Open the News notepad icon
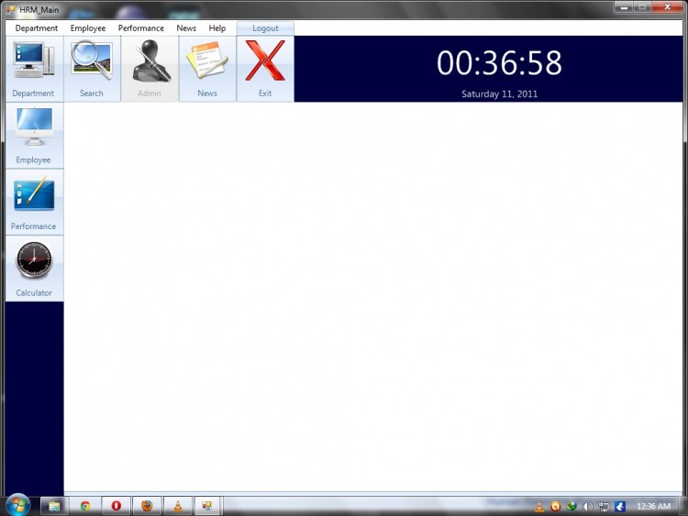 point(207,62)
